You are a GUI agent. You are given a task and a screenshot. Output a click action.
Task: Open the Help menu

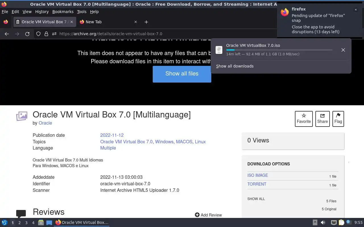[94, 12]
